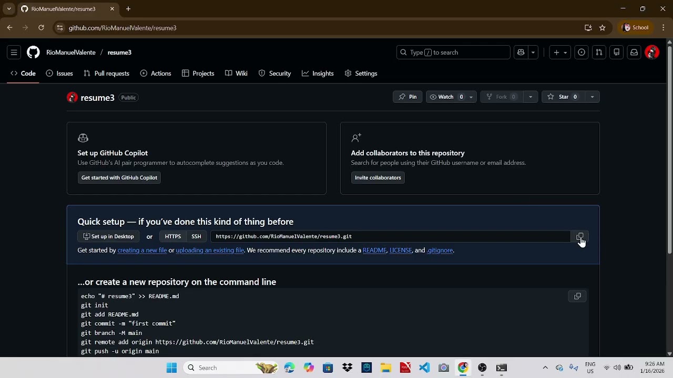Click the repository clone URL field

(x=390, y=237)
